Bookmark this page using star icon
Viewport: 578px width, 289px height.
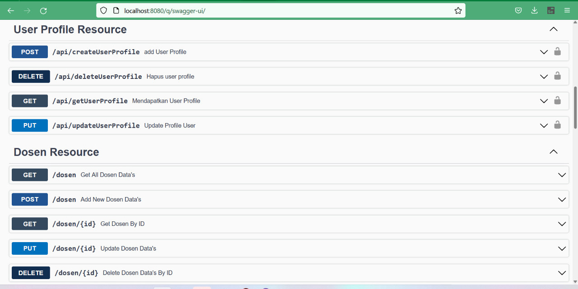tap(458, 11)
